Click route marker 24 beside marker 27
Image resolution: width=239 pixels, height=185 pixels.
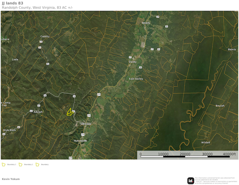click(x=159, y=49)
